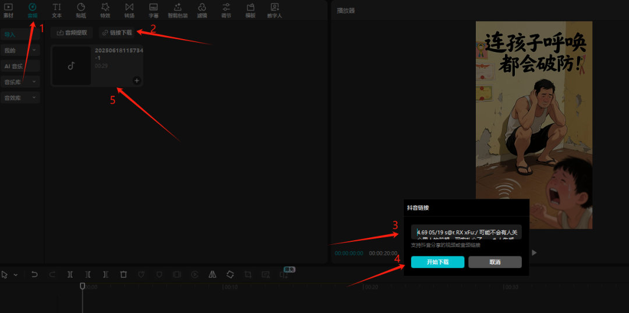Click the rotate icon
The width and height of the screenshot is (629, 313).
230,275
